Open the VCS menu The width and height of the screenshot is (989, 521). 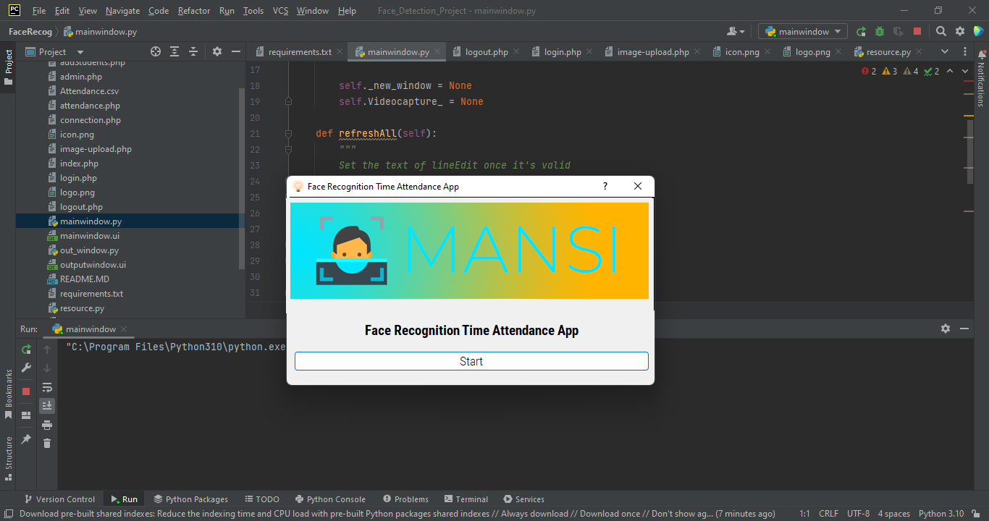coord(280,11)
